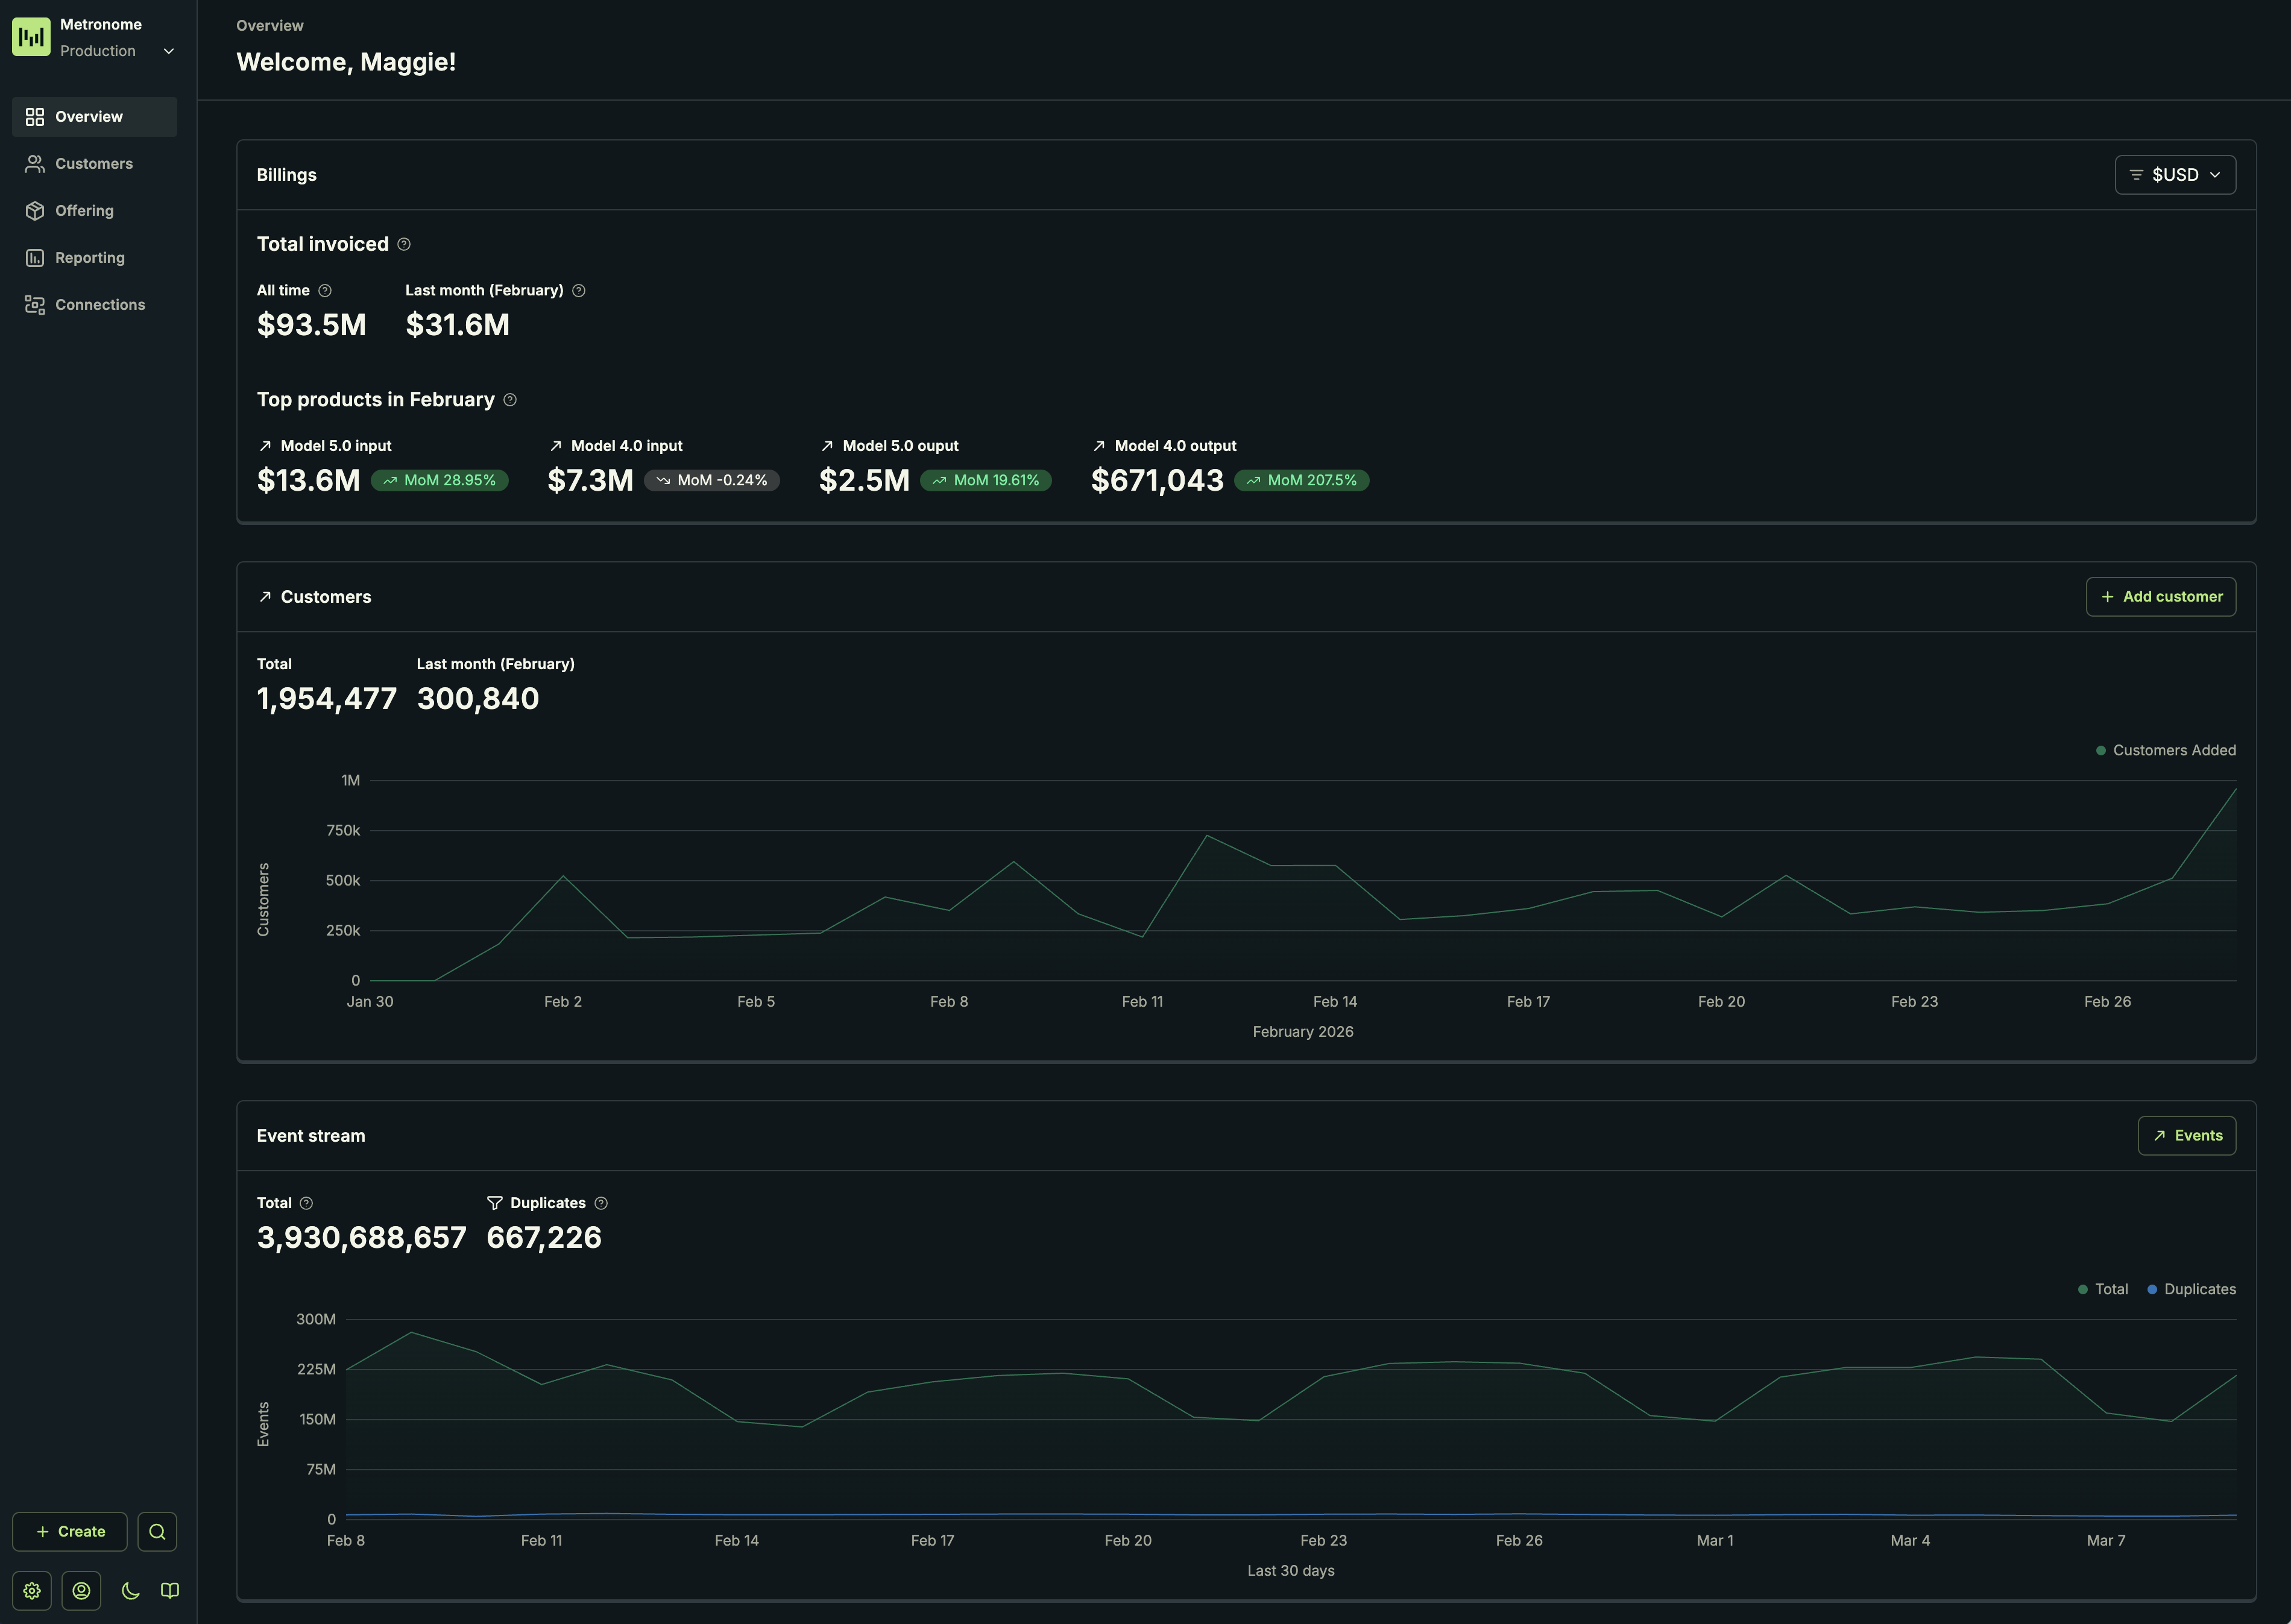The image size is (2291, 1624).
Task: Open the Production environment switcher chevron
Action: 169,51
